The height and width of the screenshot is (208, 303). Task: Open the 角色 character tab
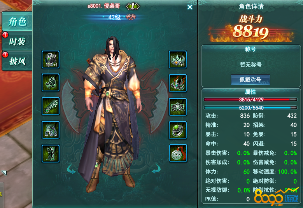click(17, 21)
